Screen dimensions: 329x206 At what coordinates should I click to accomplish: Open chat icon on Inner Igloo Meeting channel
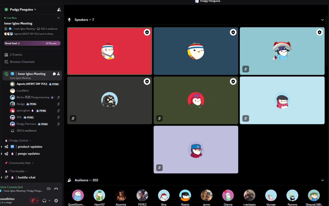click(x=54, y=74)
